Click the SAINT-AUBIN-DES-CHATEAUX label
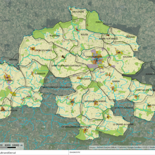155x155 pixels. (66, 66)
